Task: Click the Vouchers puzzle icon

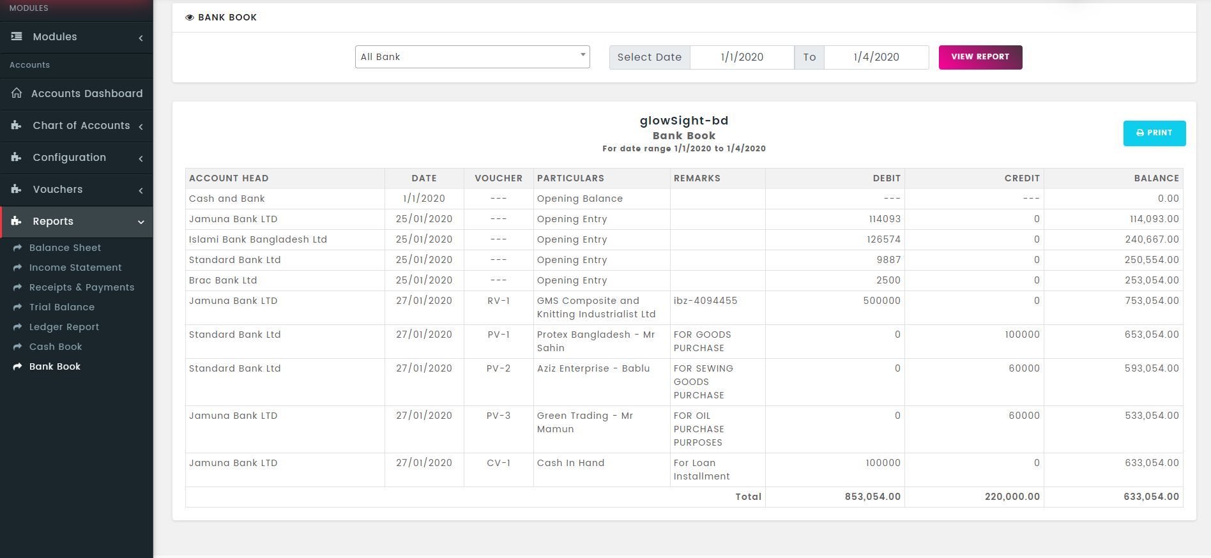Action: [x=17, y=189]
